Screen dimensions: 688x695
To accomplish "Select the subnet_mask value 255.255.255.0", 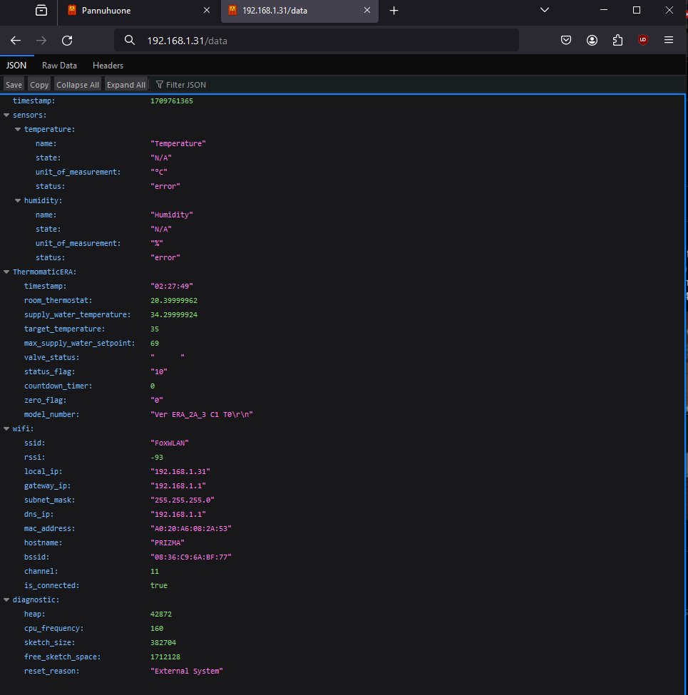I will point(183,500).
